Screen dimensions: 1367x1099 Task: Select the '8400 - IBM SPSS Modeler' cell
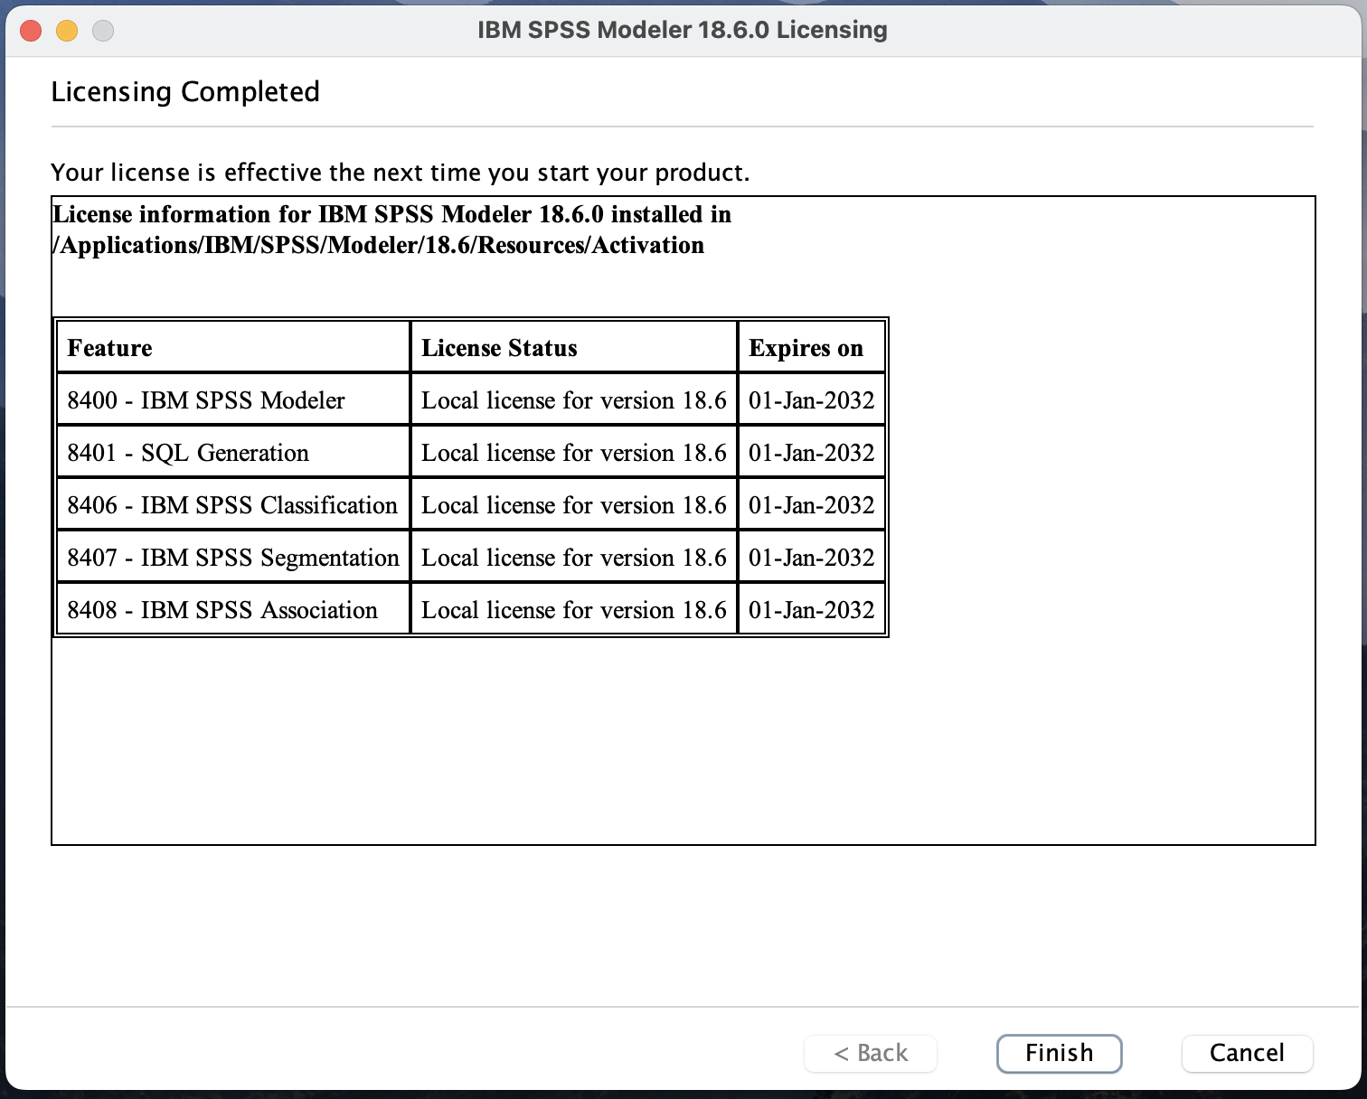234,400
